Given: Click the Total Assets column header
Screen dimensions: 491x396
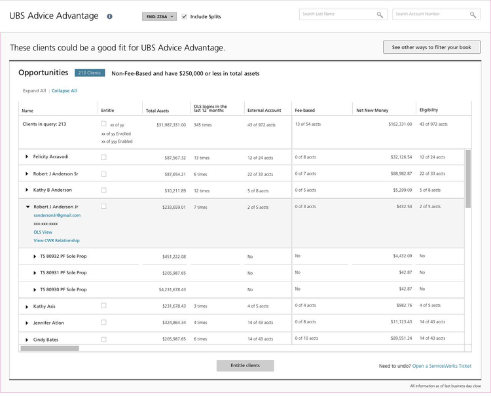Looking at the screenshot, I should click(x=157, y=111).
